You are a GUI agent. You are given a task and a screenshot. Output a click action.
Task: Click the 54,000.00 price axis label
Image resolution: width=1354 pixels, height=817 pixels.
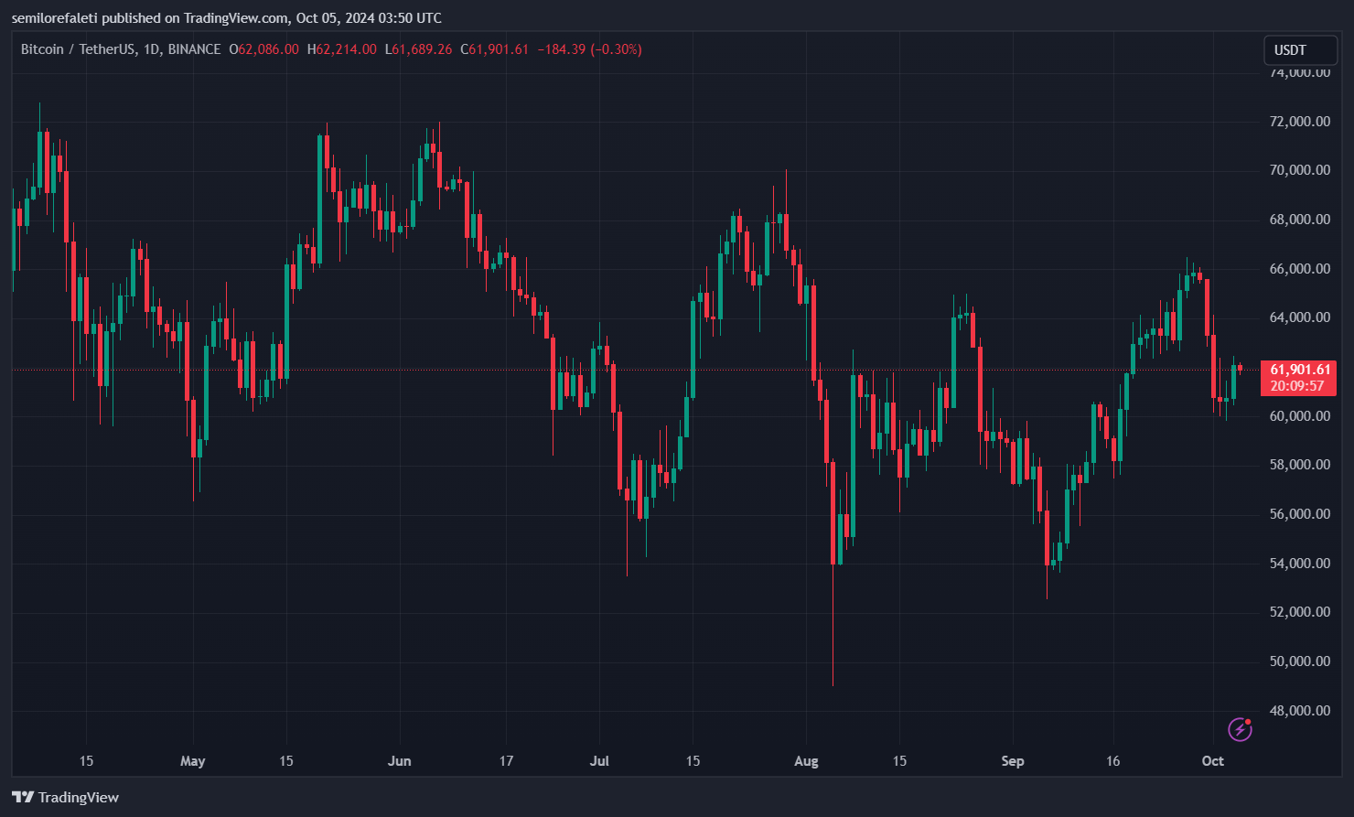1298,564
